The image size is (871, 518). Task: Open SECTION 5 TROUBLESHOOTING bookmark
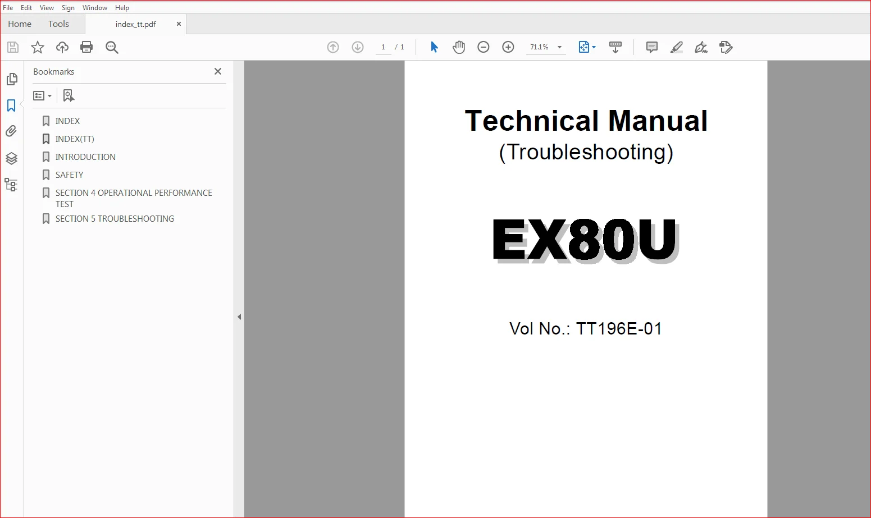[115, 219]
